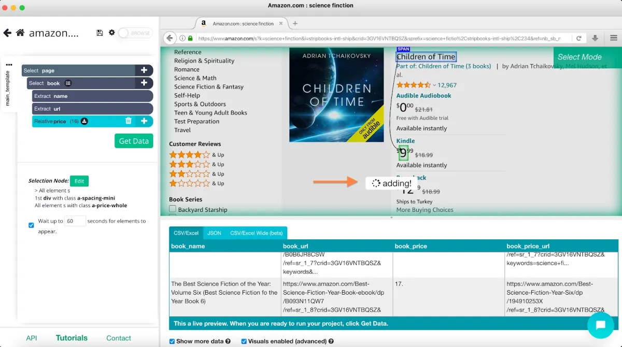Open the Contact link
622x347 pixels.
click(x=119, y=338)
